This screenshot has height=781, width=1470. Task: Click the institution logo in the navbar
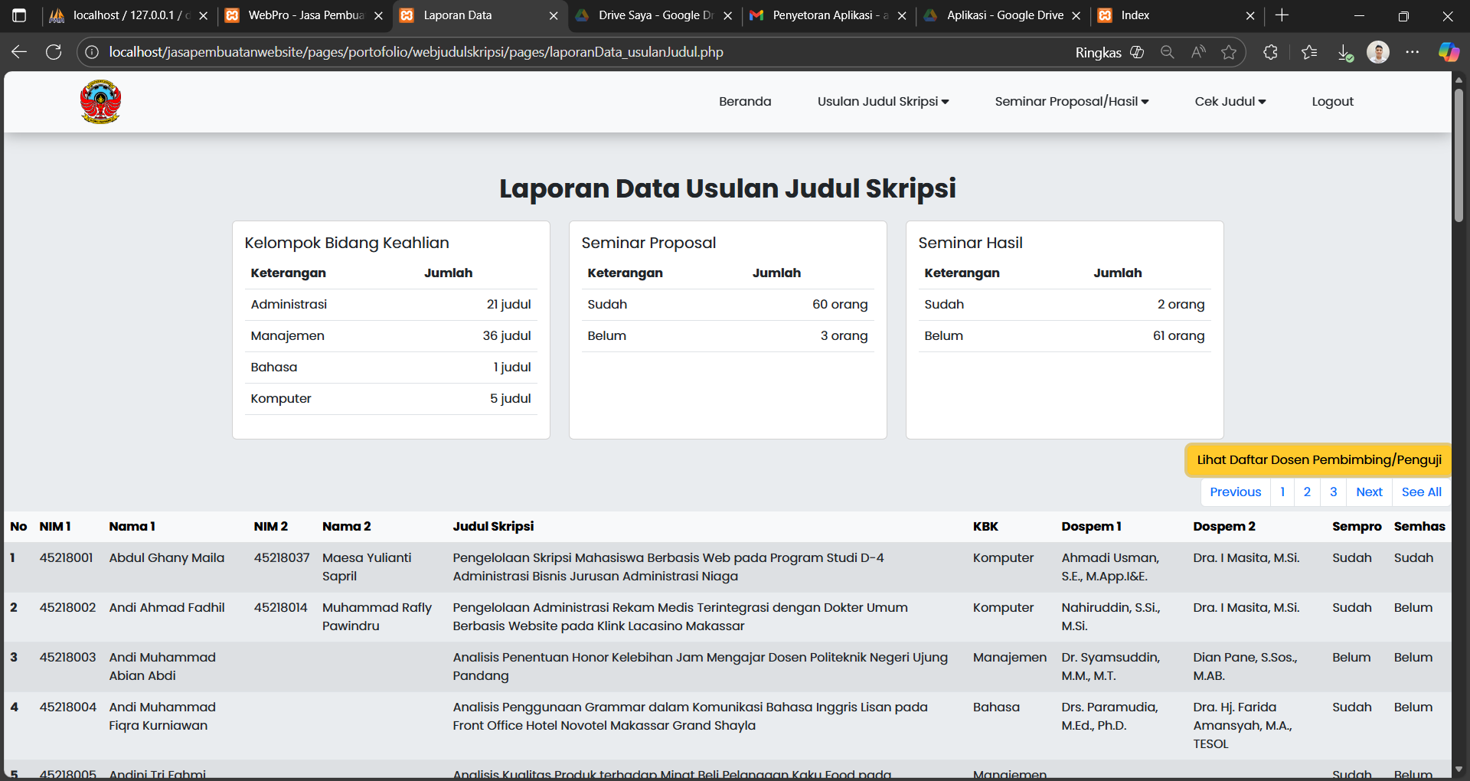[100, 102]
